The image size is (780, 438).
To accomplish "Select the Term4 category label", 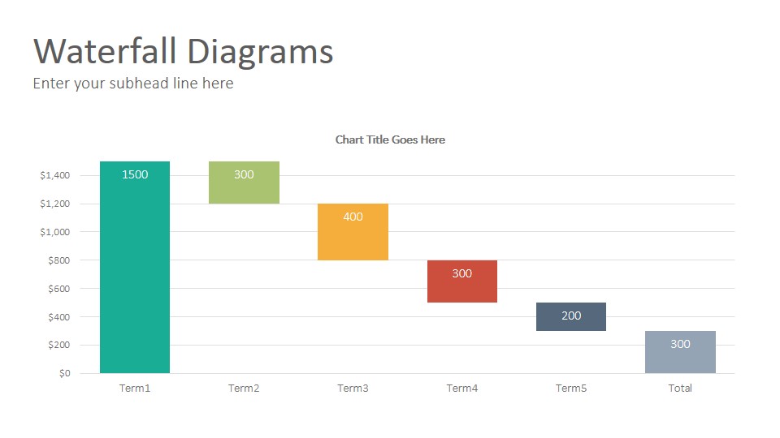I will click(x=462, y=388).
